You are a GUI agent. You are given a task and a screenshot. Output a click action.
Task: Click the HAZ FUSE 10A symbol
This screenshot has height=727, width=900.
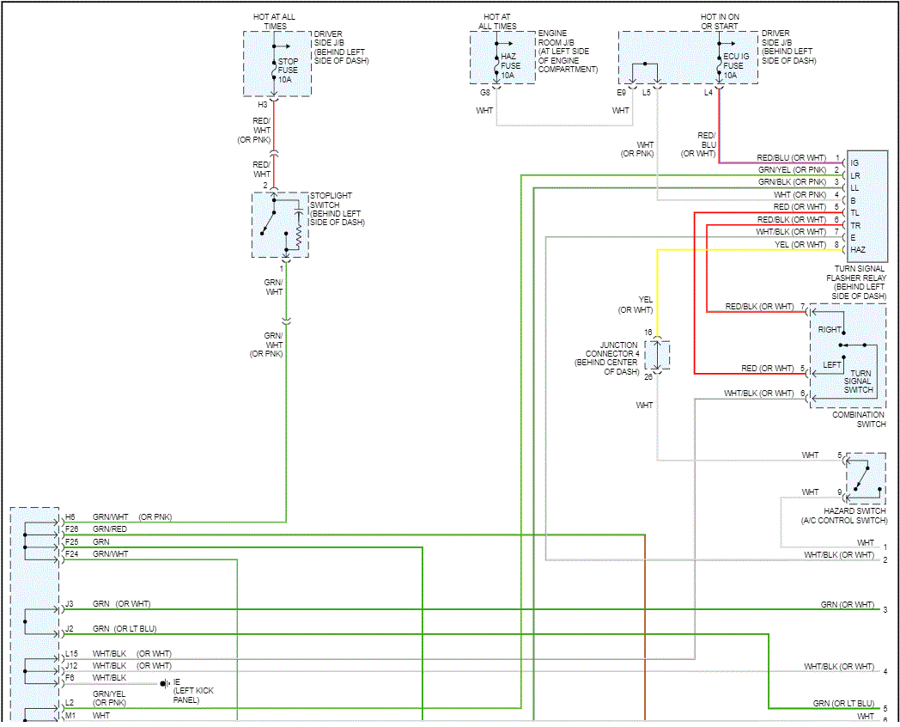click(497, 65)
